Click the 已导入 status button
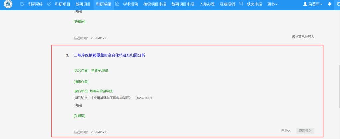The image size is (340, 139). tap(286, 131)
